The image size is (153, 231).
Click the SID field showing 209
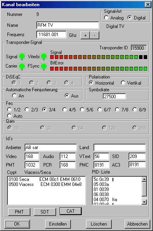click(137, 156)
